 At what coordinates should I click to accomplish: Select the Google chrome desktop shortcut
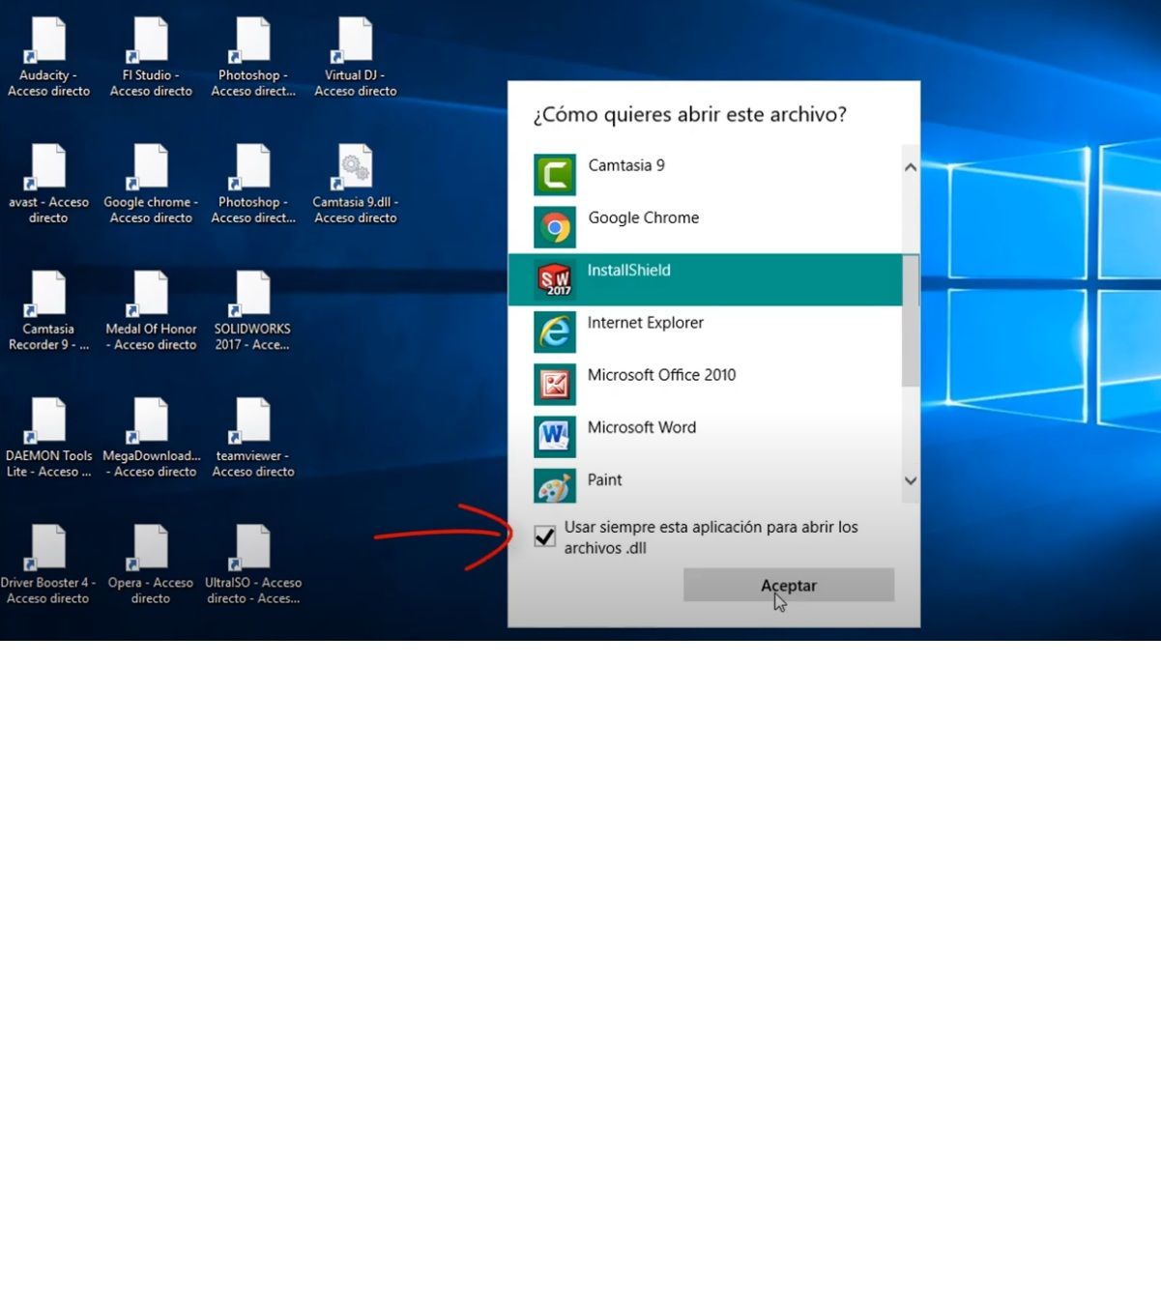click(151, 185)
